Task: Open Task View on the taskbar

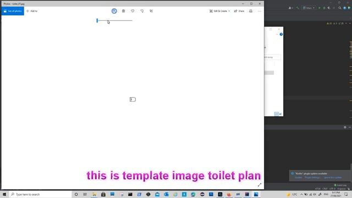Action: coord(85,194)
